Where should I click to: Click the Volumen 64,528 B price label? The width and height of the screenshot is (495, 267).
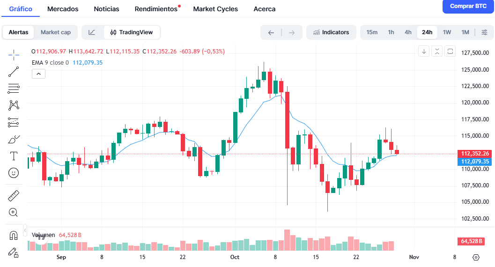tap(475, 241)
